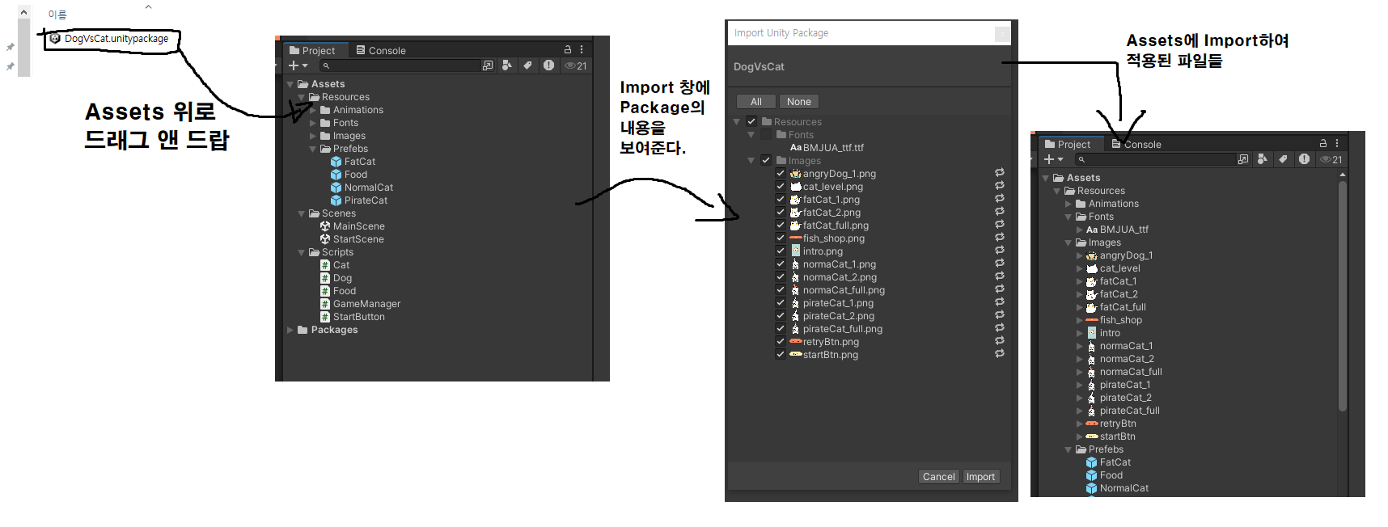Open the plus create dropdown in Project panel
1388x527 pixels.
pyautogui.click(x=298, y=65)
